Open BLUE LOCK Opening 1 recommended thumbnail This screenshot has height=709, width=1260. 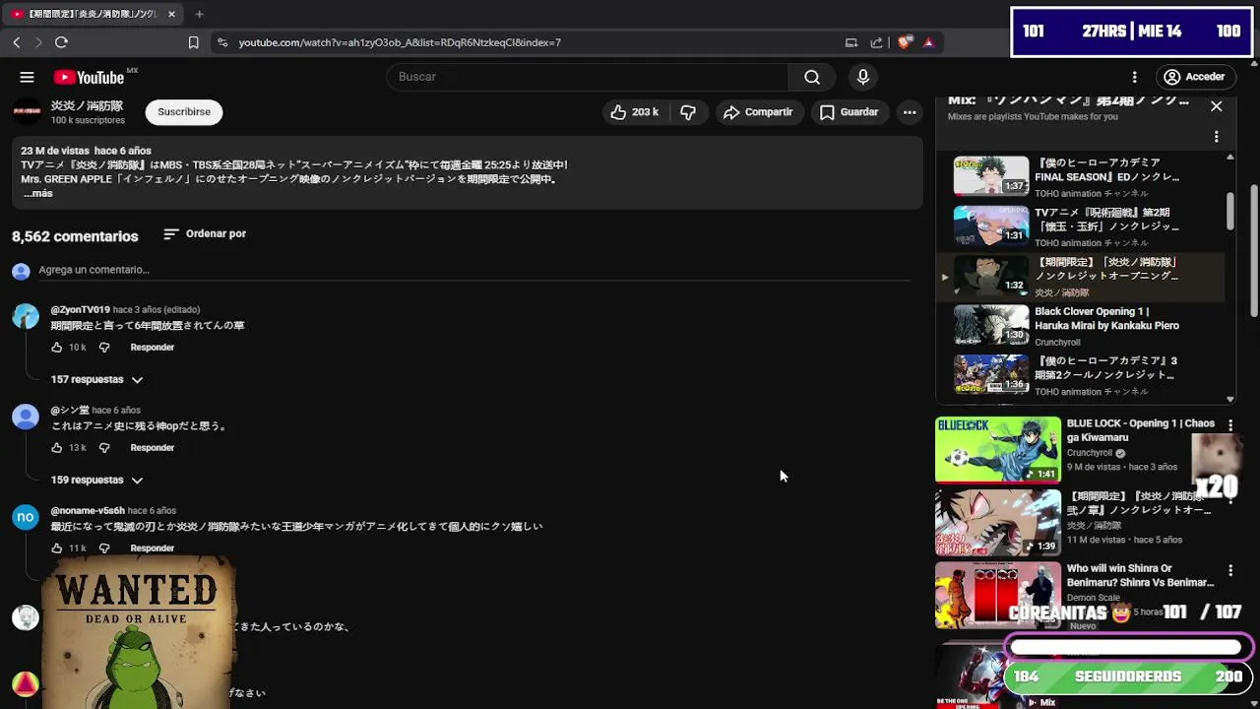997,450
